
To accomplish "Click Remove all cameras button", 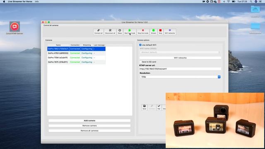I will pos(89,131).
